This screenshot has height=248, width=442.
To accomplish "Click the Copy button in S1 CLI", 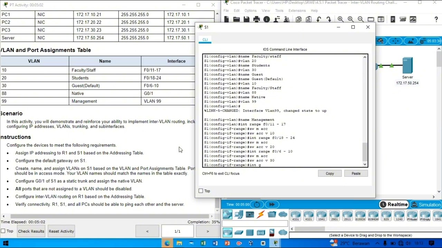I will (330, 174).
